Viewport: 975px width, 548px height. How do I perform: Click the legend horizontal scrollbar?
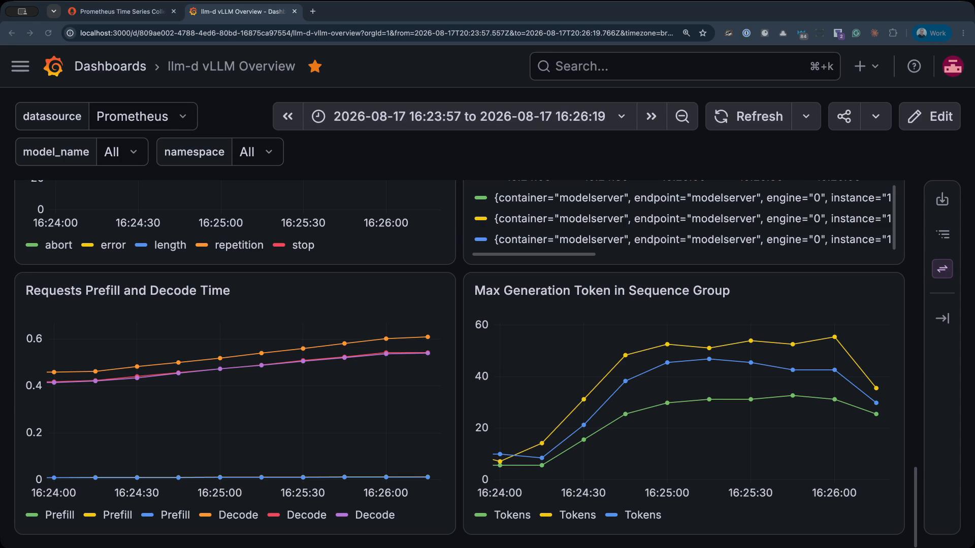click(x=534, y=254)
